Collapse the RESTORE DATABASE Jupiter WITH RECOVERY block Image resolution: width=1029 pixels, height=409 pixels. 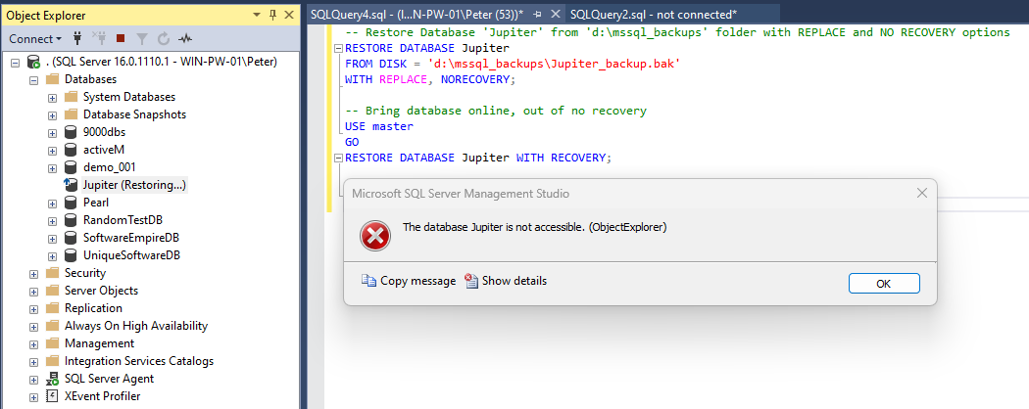338,157
